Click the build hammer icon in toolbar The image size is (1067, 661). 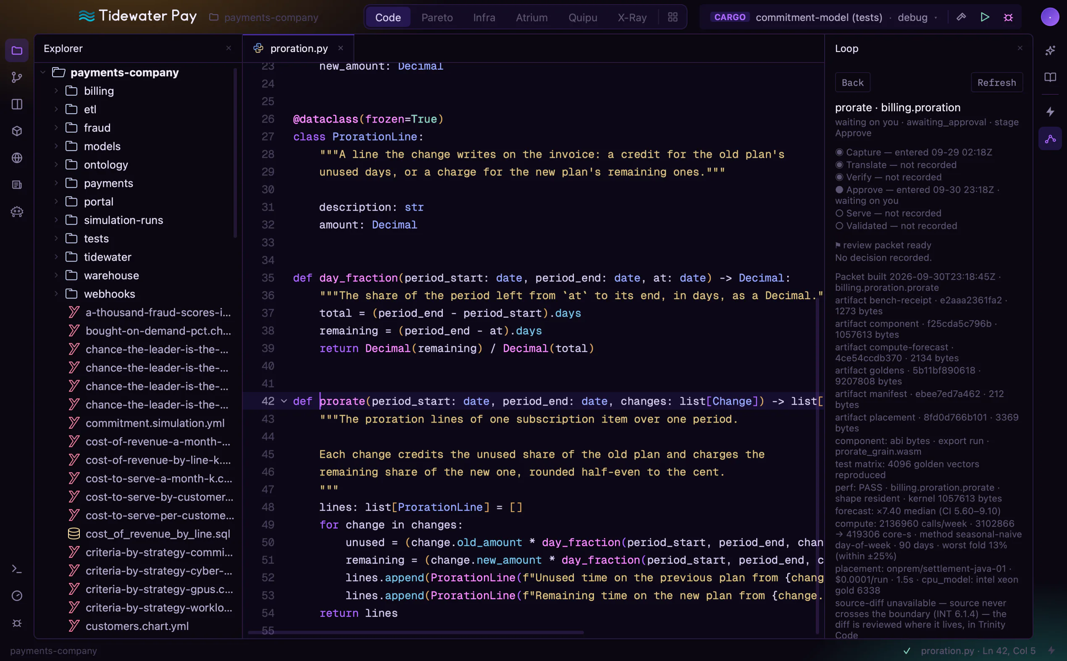click(961, 17)
